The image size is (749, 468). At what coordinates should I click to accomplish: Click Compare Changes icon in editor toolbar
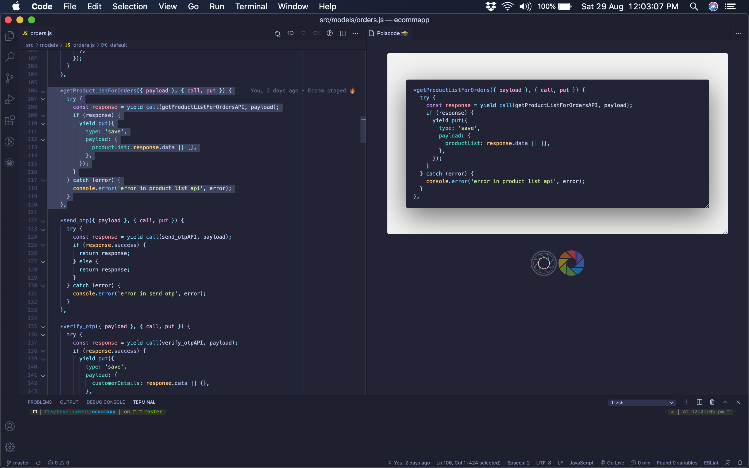click(x=278, y=33)
